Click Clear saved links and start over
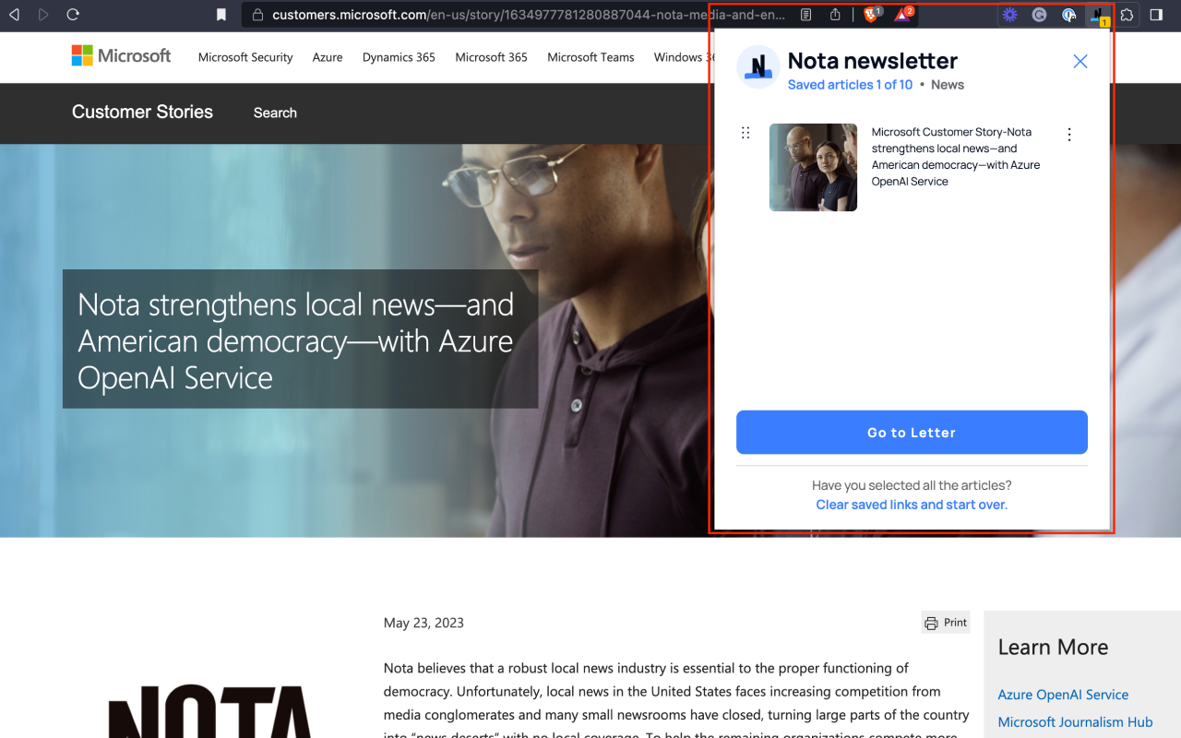This screenshot has height=738, width=1181. pos(912,505)
